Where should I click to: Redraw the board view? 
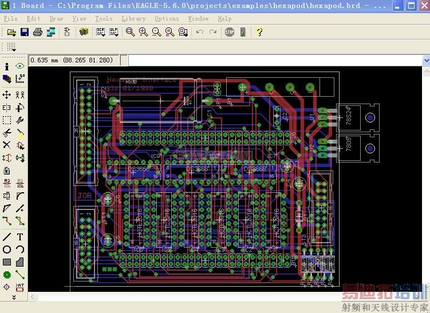(169, 32)
